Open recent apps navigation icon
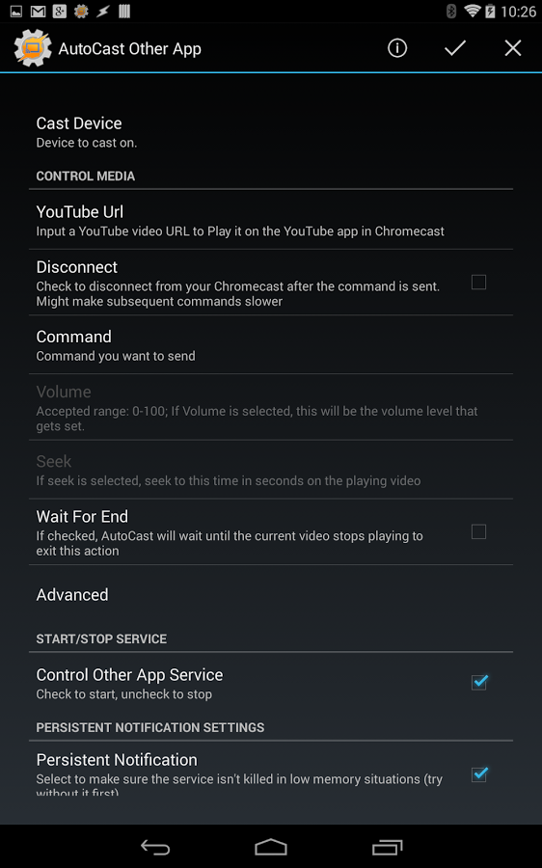 [x=387, y=847]
